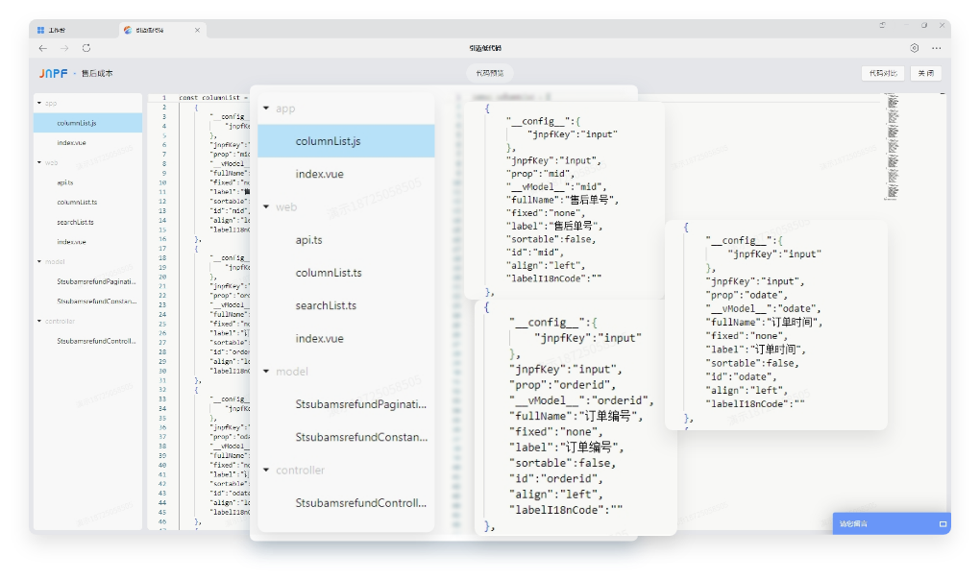Collapse web arrow in enlarged file tree
The image size is (980, 580).
(266, 206)
